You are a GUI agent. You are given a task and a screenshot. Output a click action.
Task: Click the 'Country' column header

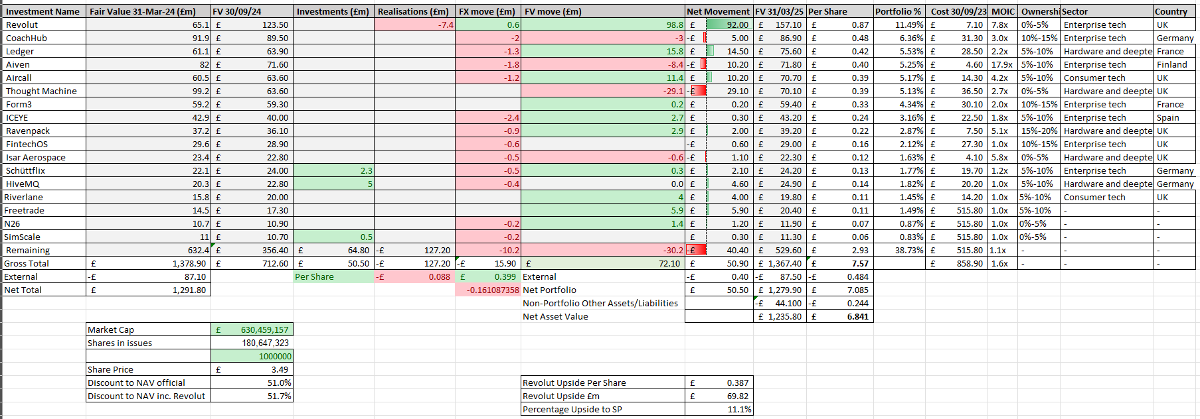pyautogui.click(x=1174, y=11)
